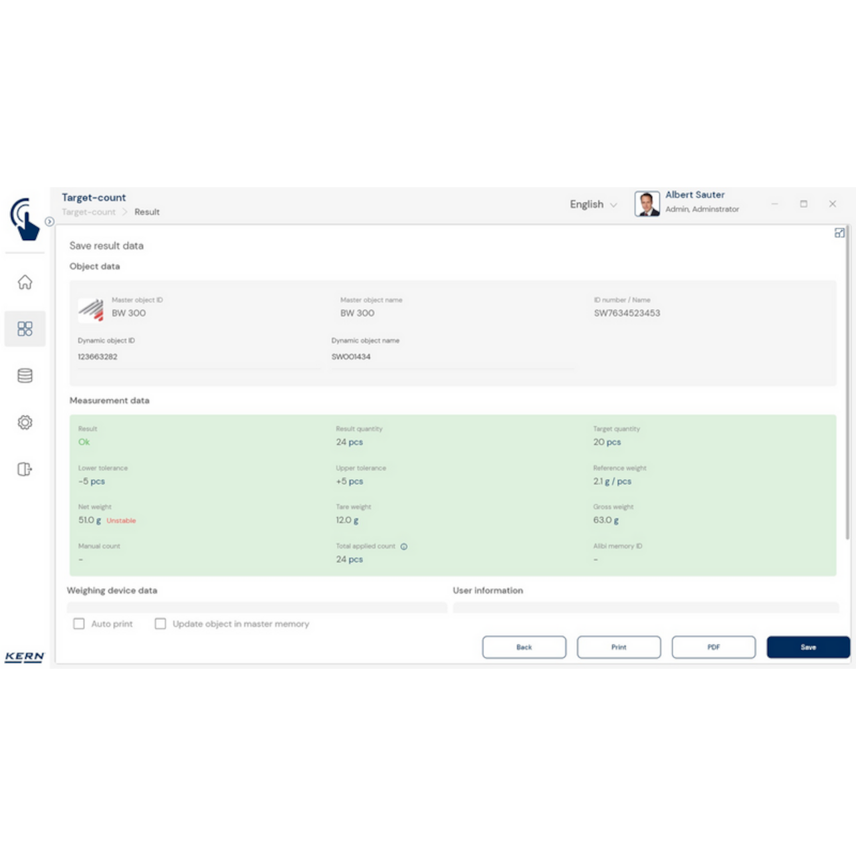Open the info tooltip beside Total applied count
The width and height of the screenshot is (856, 856).
404,546
